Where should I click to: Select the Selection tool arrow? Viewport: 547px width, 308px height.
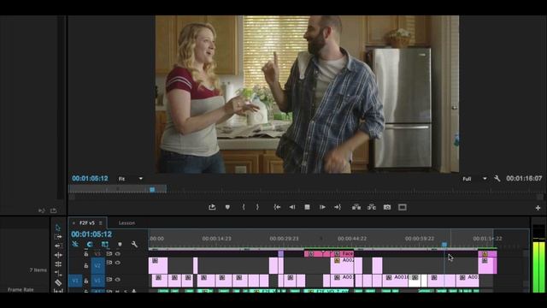point(58,228)
